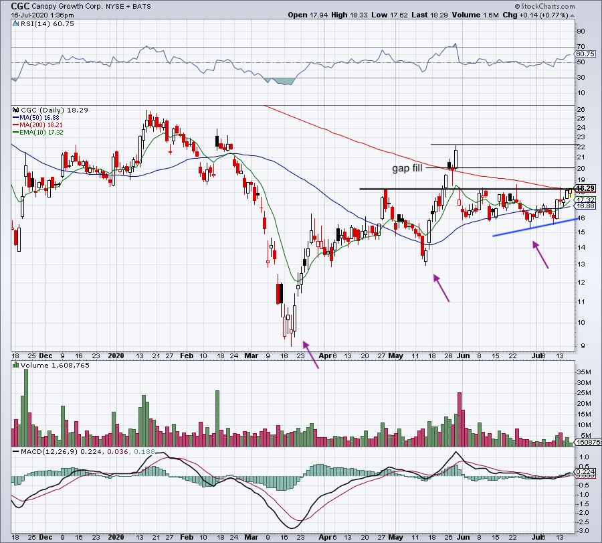Click the Jun label under the price panel

pyautogui.click(x=464, y=356)
